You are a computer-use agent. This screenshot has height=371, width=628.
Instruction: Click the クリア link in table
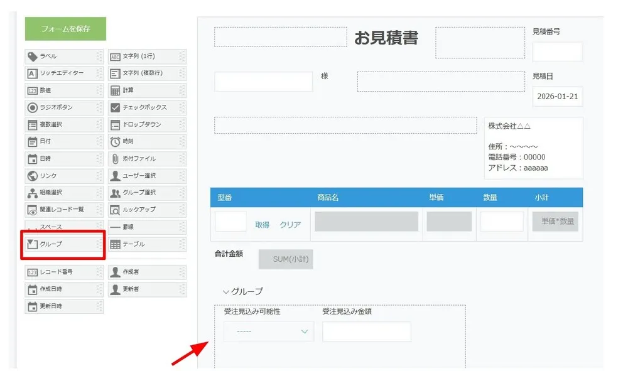pos(290,225)
